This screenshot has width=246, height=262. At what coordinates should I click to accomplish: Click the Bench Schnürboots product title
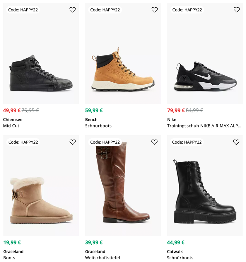click(98, 126)
